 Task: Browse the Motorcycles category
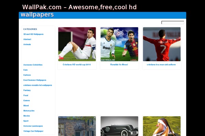click(x=29, y=111)
